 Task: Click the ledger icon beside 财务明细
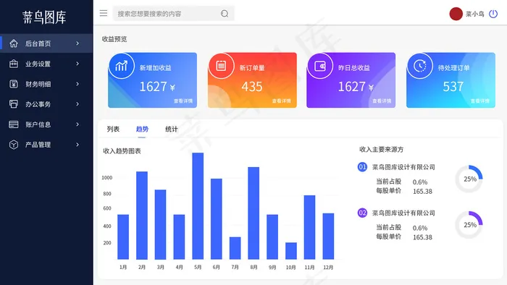(14, 84)
